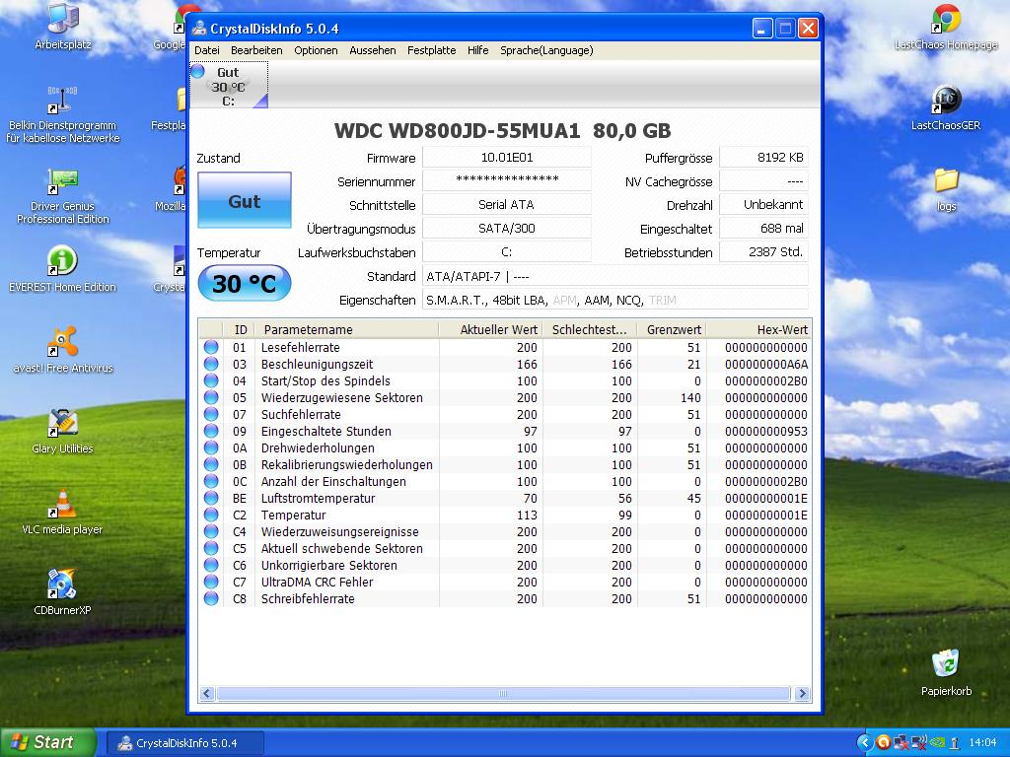Viewport: 1010px width, 757px height.
Task: Click status circle for Lesefehlerrate row
Action: (x=211, y=347)
